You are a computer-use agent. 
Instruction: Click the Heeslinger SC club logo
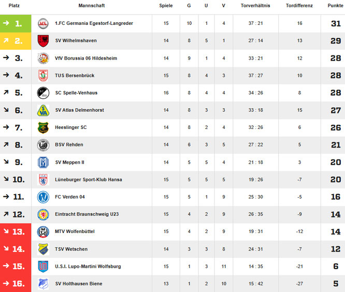[43, 127]
